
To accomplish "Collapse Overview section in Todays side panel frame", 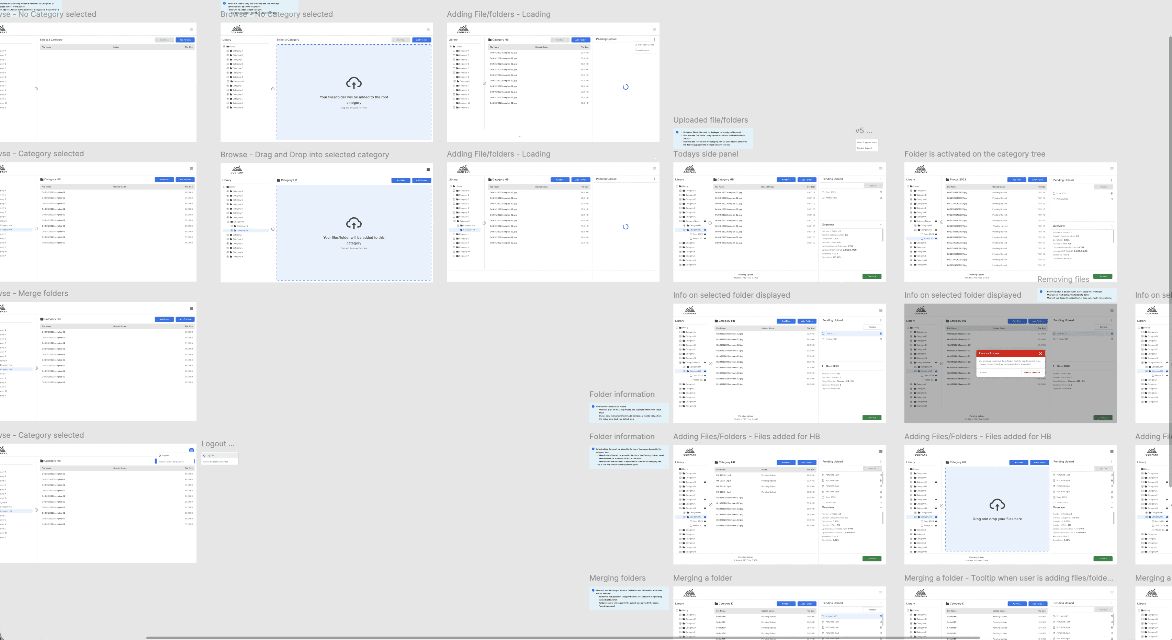I will 881,225.
